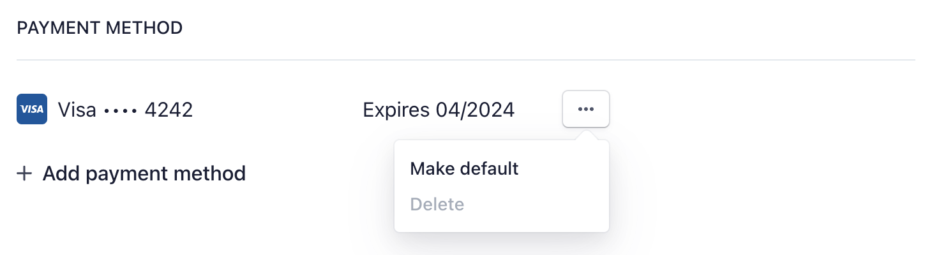Choose the greyed-out Delete menu entry
932x255 pixels.
(x=437, y=205)
